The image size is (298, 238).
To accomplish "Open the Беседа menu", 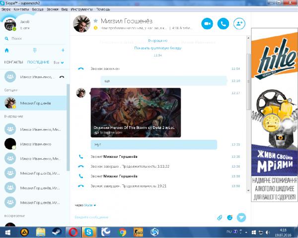I will point(38,9).
